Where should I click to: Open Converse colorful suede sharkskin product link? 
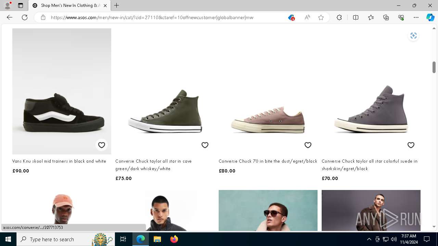point(370,165)
